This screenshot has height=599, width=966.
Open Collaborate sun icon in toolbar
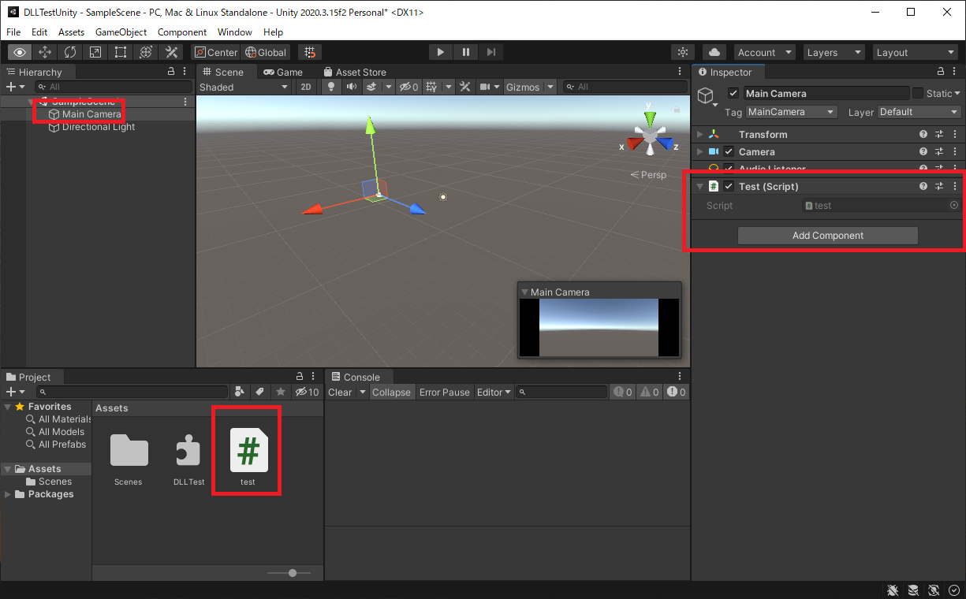[x=683, y=52]
